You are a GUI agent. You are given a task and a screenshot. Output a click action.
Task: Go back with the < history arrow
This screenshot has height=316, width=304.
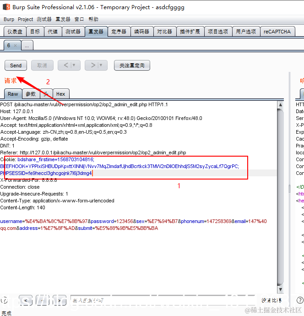pyautogui.click(x=66, y=65)
